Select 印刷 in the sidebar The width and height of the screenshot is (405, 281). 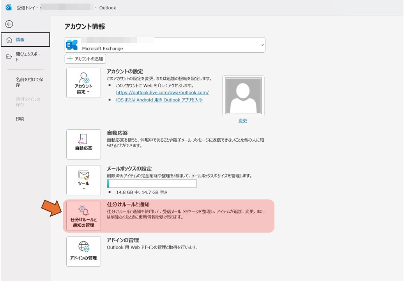[20, 119]
